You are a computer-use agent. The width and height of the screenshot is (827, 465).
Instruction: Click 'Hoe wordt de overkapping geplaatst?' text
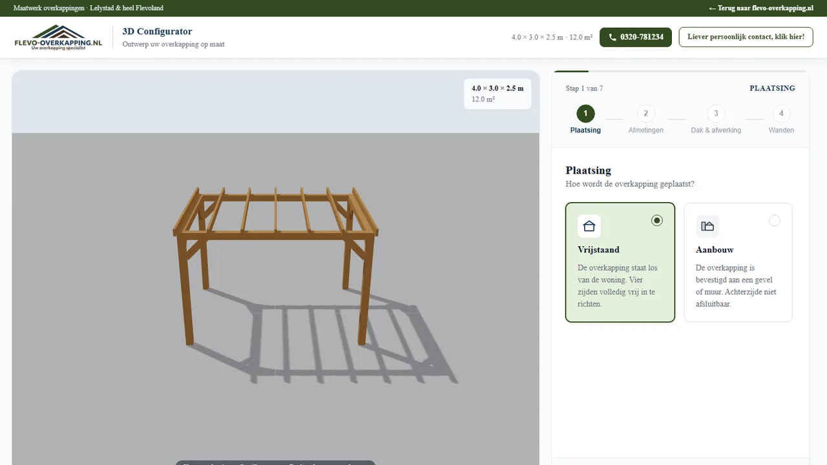630,184
